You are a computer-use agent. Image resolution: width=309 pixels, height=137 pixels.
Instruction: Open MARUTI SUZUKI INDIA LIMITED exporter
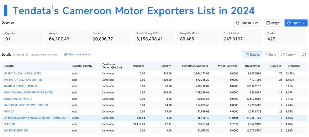click(x=23, y=73)
